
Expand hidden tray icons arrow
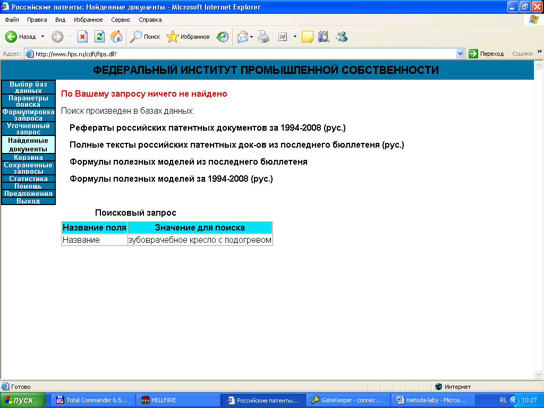pyautogui.click(x=514, y=400)
